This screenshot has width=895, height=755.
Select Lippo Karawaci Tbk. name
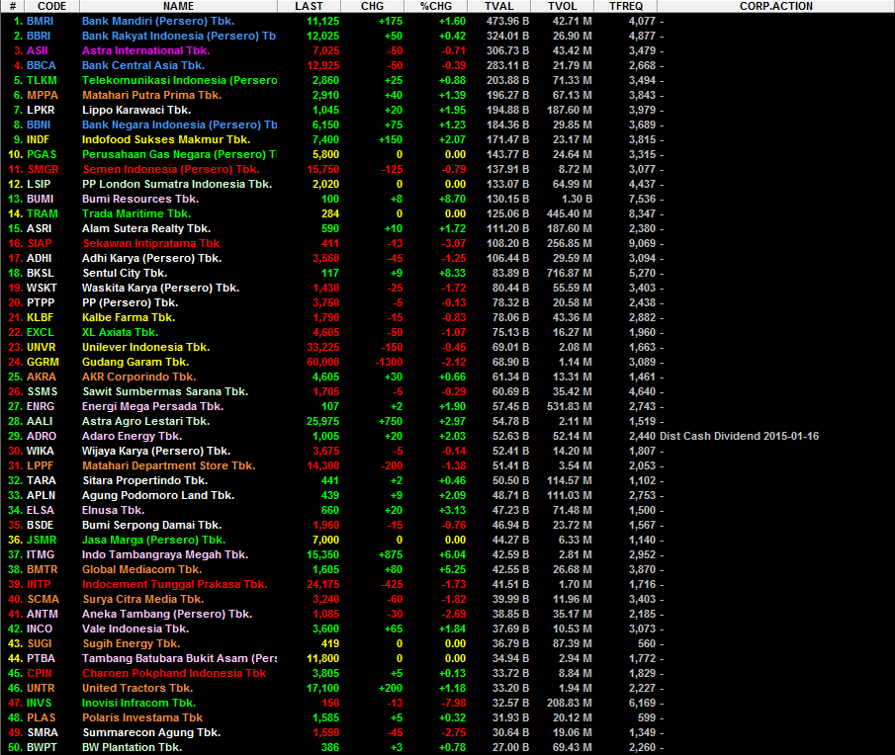[136, 110]
